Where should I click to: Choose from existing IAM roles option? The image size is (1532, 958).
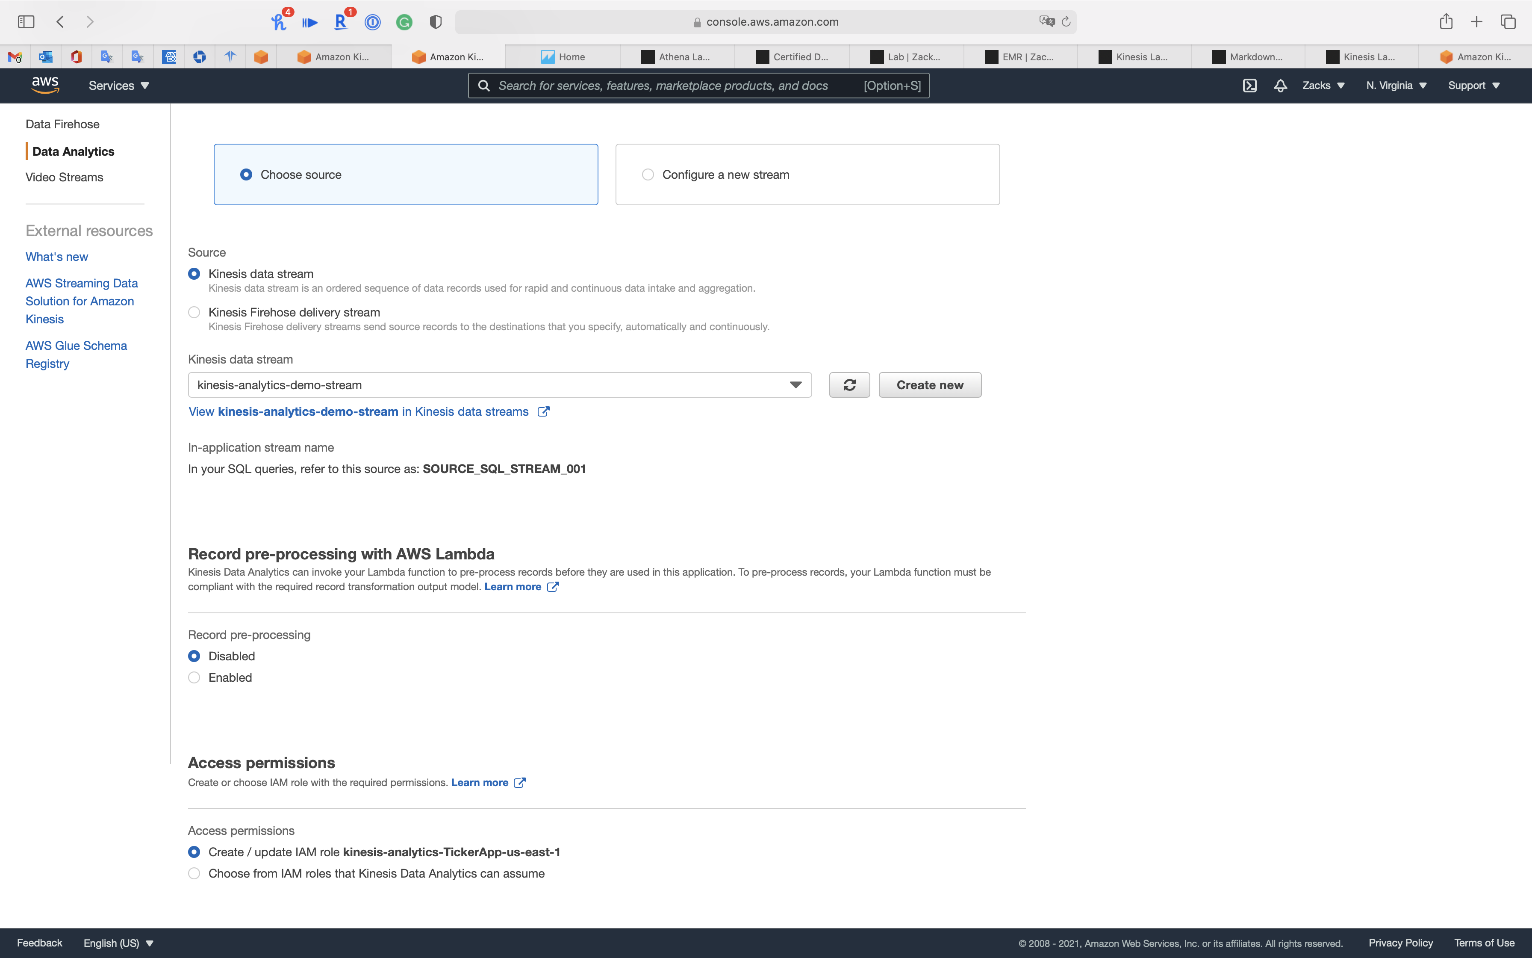194,873
